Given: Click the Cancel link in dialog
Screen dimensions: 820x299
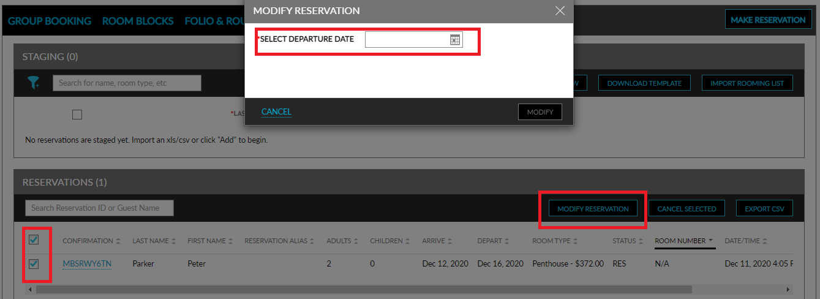Looking at the screenshot, I should click(276, 112).
